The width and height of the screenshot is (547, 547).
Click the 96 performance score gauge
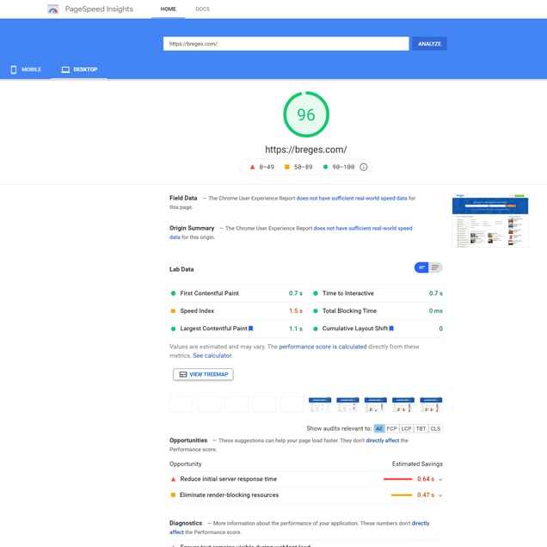(306, 114)
